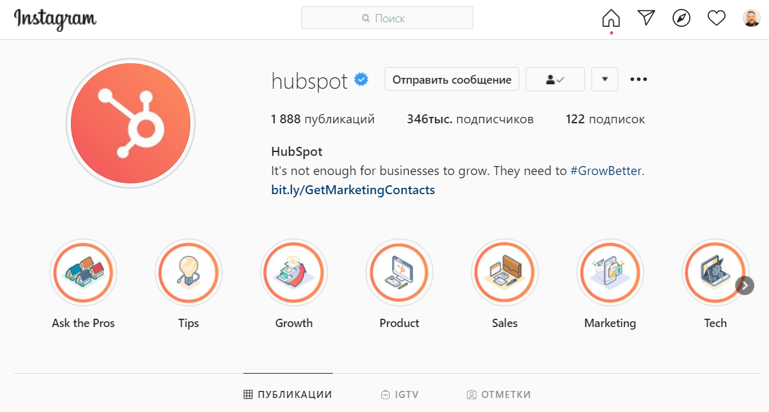Screen dimensions: 769x412
Task: View the 346тыс. подписчиков list
Action: coord(470,119)
